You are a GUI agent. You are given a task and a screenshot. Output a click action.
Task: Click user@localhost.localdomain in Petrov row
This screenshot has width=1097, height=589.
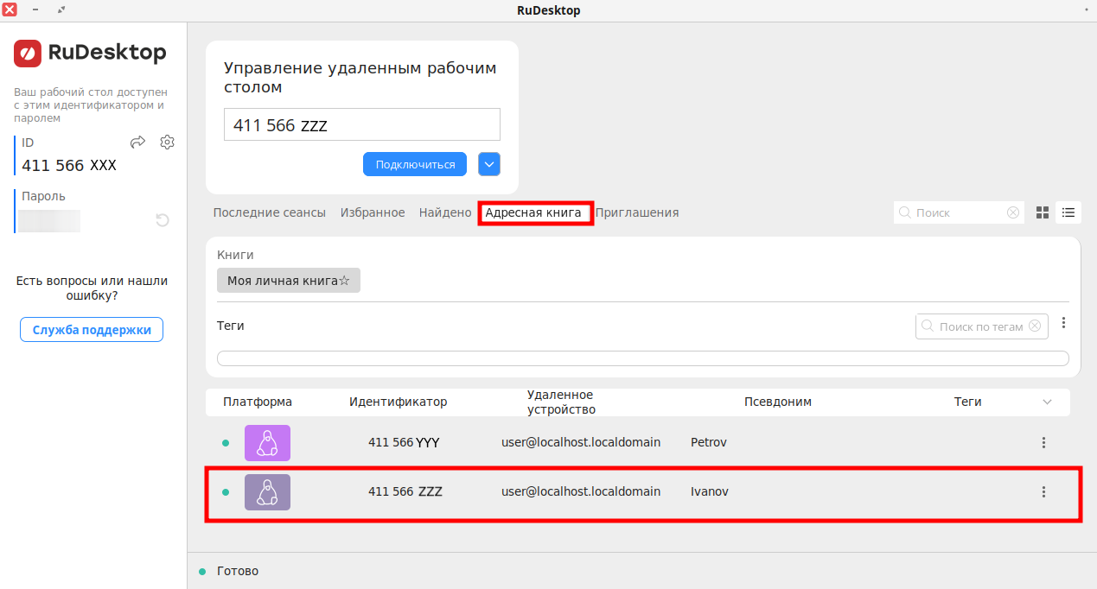(x=581, y=442)
